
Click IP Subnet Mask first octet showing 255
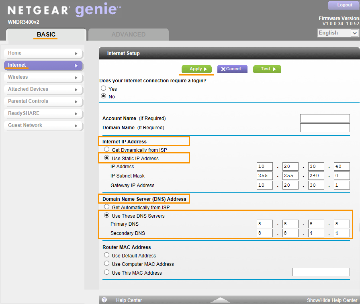pyautogui.click(x=265, y=176)
